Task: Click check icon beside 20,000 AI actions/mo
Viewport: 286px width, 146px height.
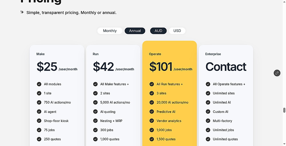Action: click(x=152, y=102)
